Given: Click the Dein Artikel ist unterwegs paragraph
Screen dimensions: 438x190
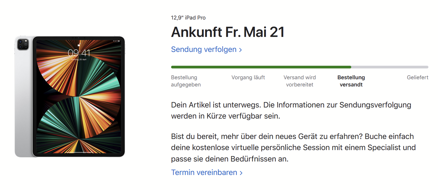Looking at the screenshot, I should pos(291,110).
